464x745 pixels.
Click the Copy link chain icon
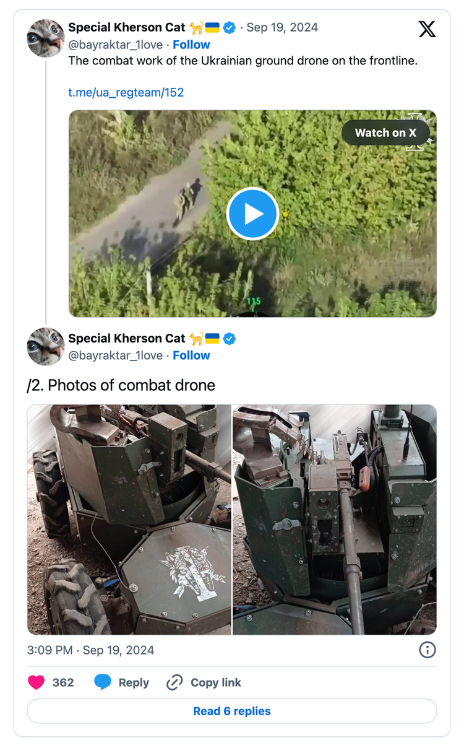tap(176, 682)
